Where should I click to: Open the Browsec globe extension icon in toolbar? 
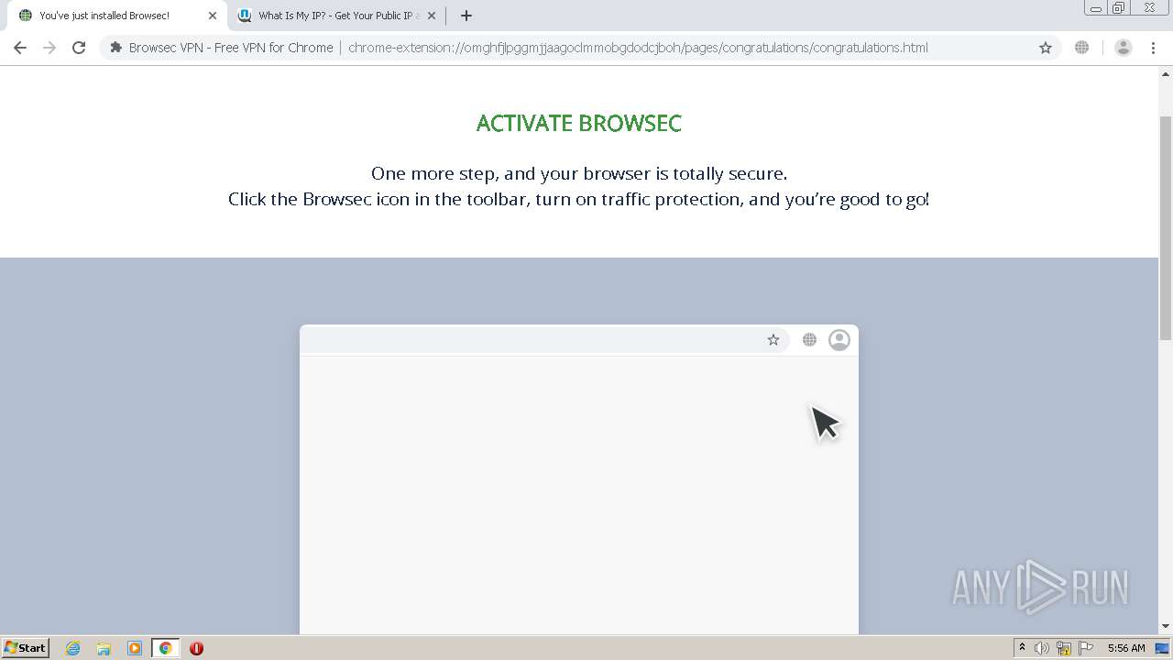click(x=1082, y=48)
